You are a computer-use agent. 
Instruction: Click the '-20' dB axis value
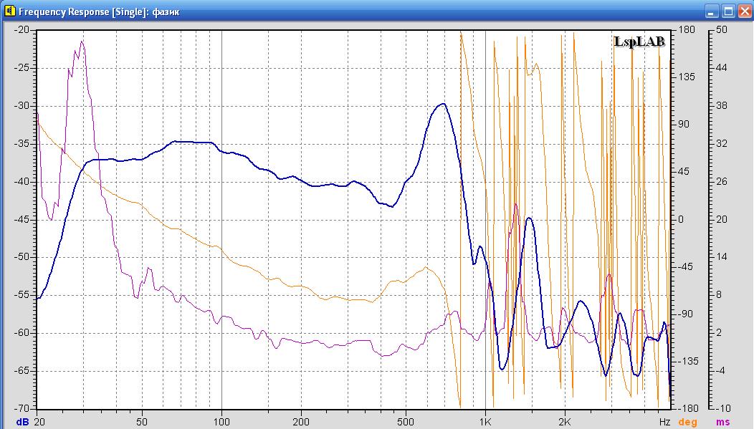tap(22, 30)
